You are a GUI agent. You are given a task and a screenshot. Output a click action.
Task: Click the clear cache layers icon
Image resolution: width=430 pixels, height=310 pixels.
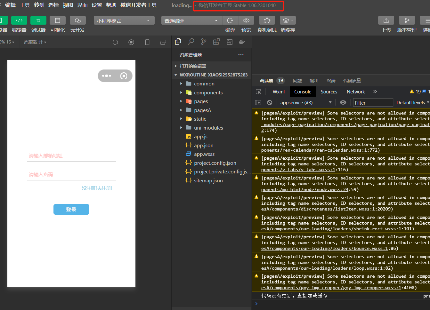288,20
